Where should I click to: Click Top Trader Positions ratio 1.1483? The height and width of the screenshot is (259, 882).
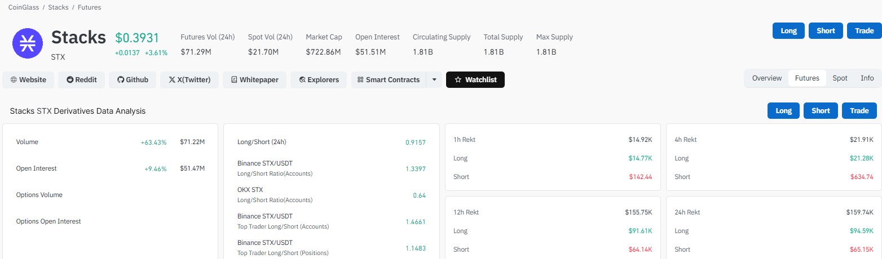coord(416,248)
